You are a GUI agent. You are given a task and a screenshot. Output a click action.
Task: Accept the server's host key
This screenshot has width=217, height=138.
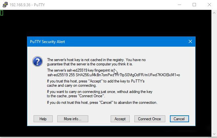coord(120,119)
